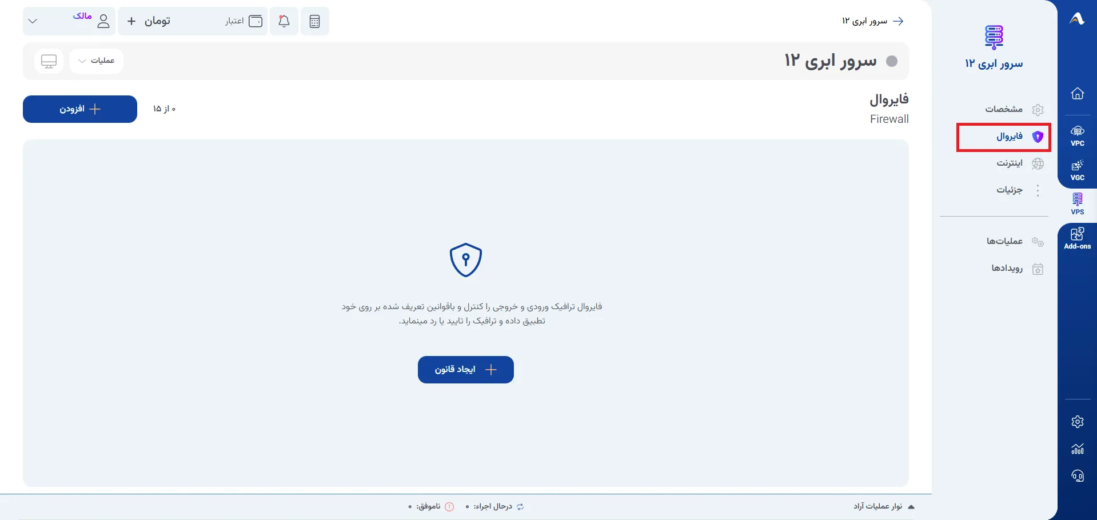Viewport: 1097px width, 520px height.
Task: Open the price calculator icon
Action: pyautogui.click(x=314, y=21)
